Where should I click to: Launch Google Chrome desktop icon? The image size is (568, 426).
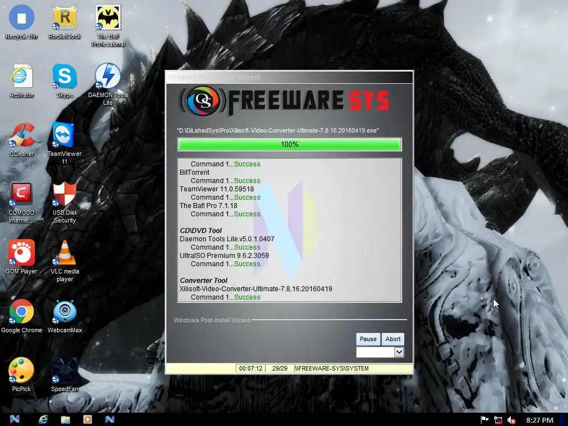click(x=22, y=316)
